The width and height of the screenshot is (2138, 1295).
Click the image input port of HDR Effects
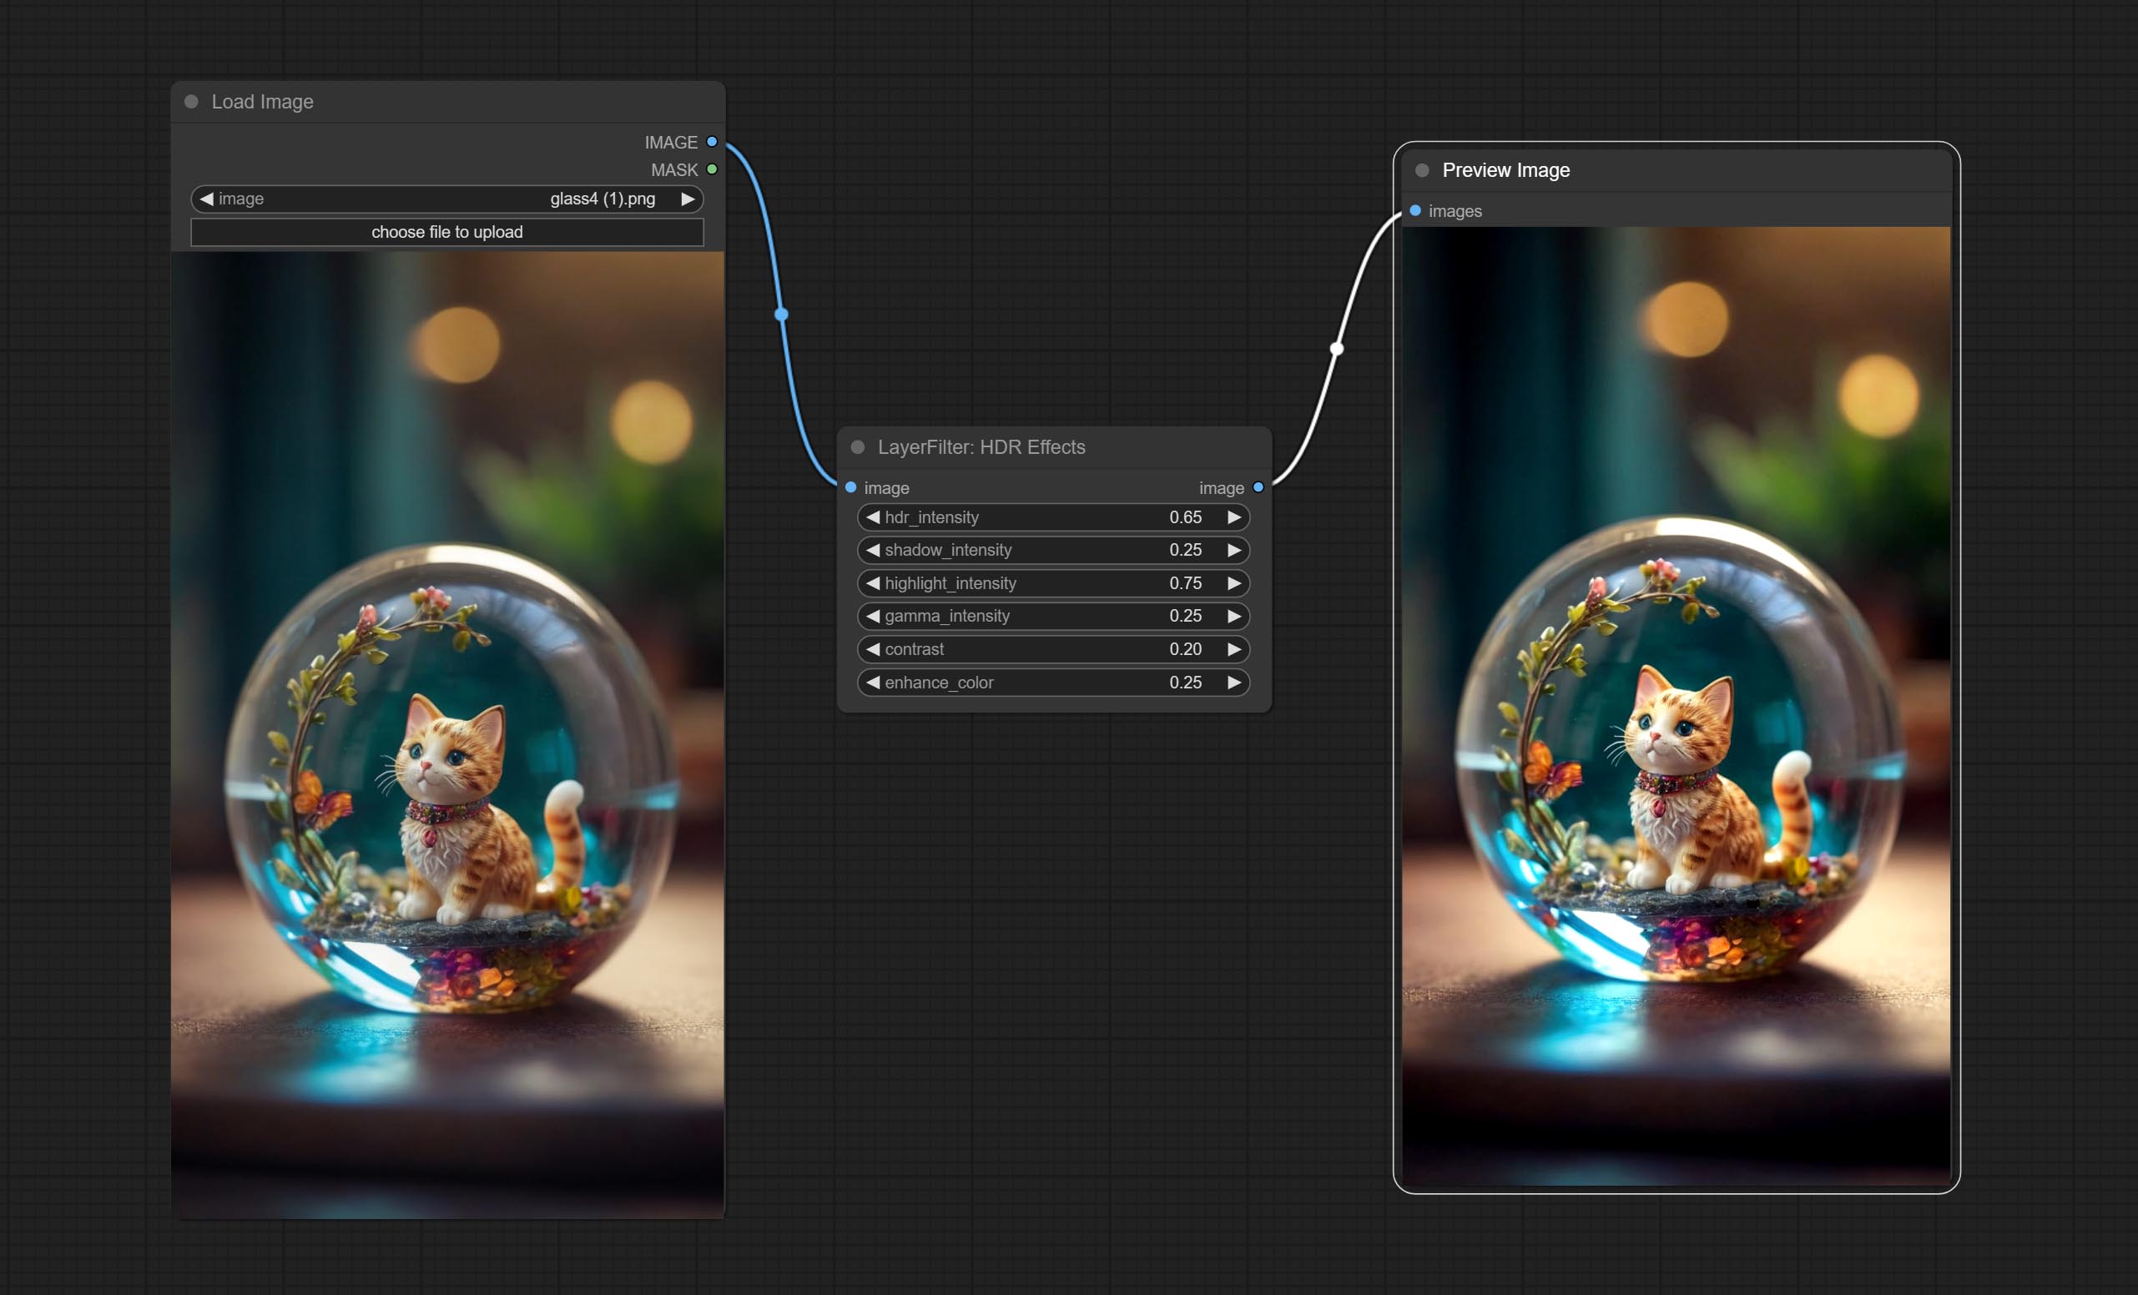850,487
